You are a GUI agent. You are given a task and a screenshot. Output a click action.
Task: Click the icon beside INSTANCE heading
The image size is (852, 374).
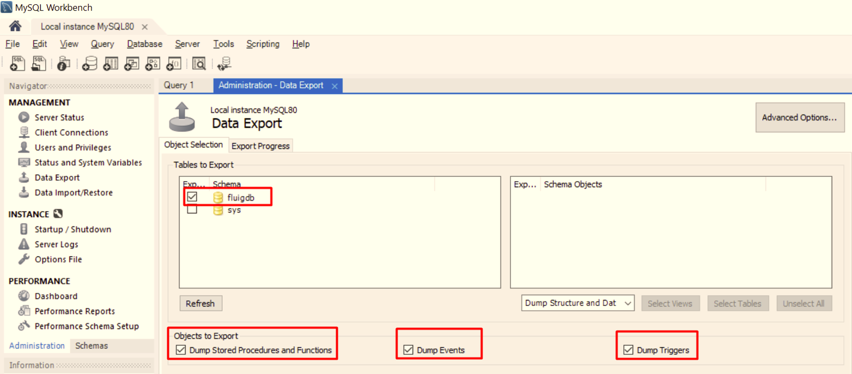click(x=58, y=214)
